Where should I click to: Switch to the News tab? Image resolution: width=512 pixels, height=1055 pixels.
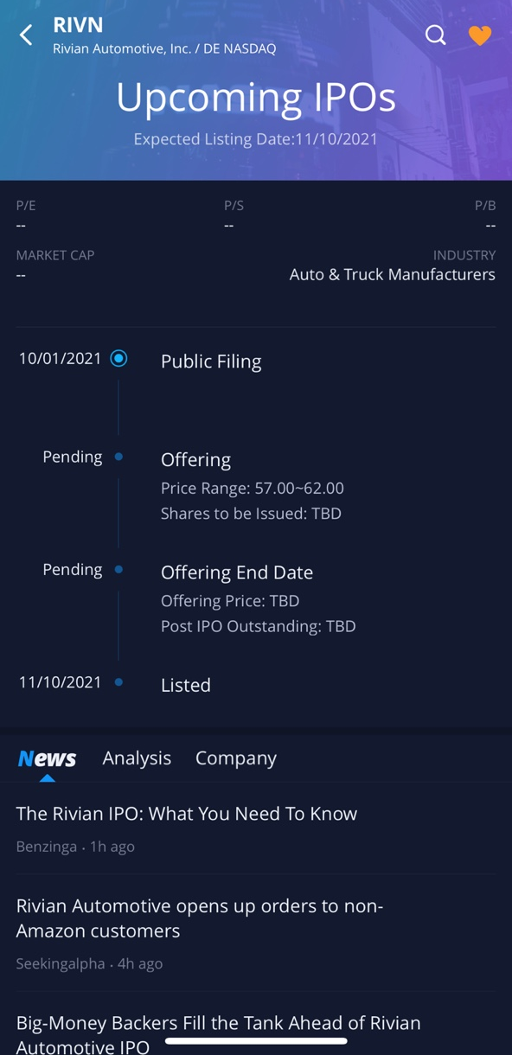tap(47, 758)
